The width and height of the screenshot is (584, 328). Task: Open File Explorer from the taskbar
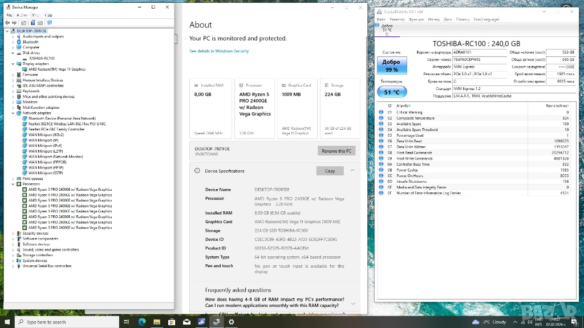point(156,322)
